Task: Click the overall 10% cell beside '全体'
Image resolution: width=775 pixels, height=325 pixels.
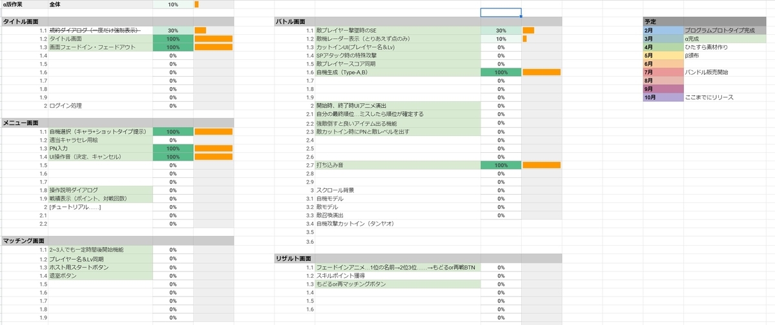Action: pos(173,5)
